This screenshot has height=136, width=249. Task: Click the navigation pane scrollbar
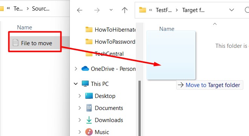[x=140, y=108]
